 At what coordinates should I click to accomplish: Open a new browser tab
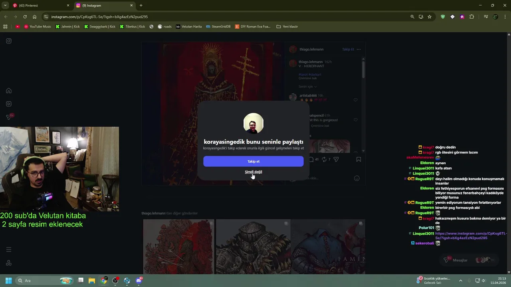point(141,5)
